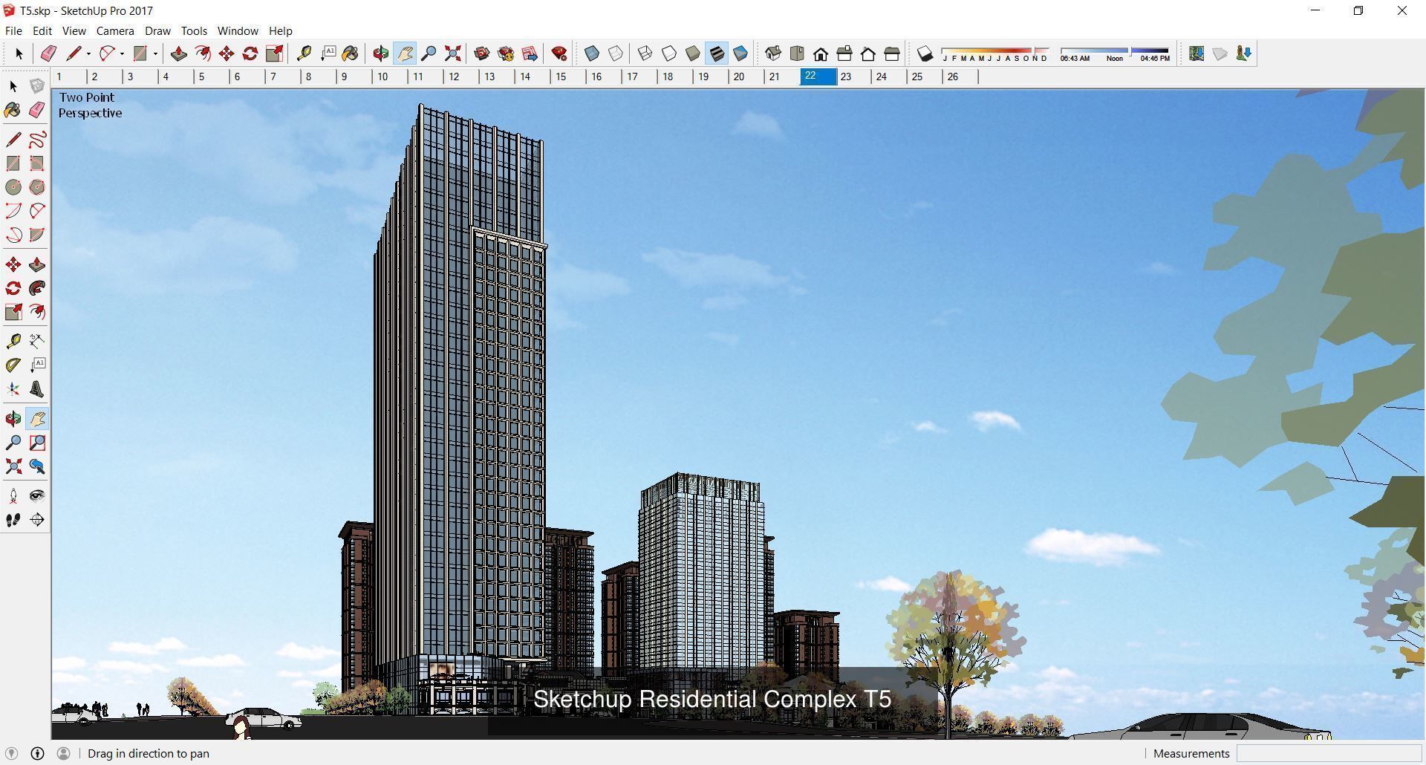Toggle shadows on or off
The image size is (1426, 765).
coord(925,53)
